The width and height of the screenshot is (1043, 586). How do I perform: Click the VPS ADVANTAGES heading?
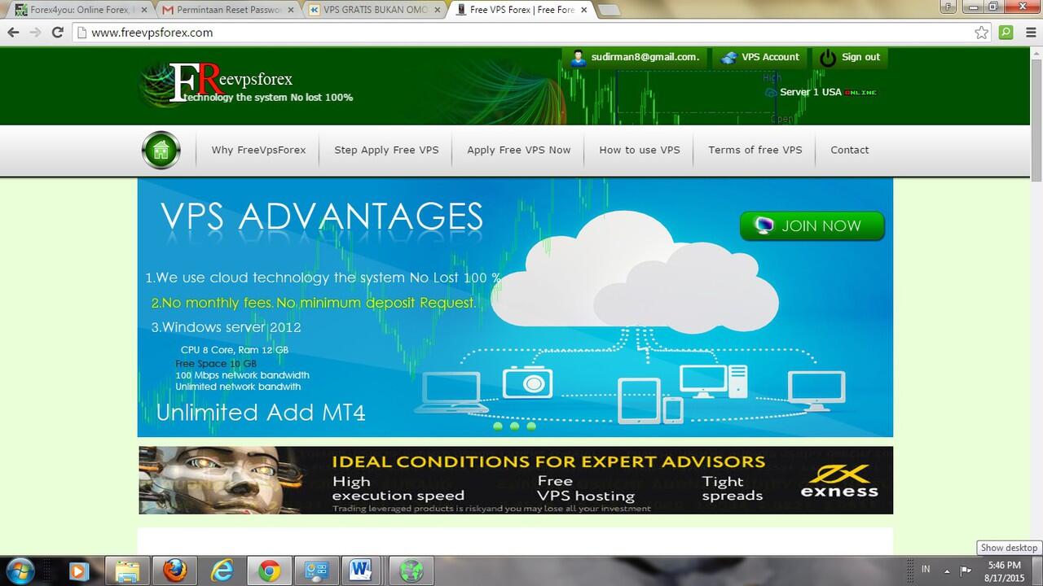322,216
